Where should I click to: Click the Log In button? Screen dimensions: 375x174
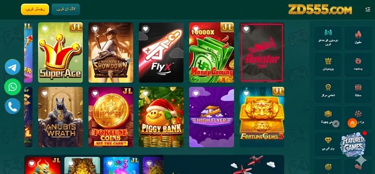tap(66, 9)
